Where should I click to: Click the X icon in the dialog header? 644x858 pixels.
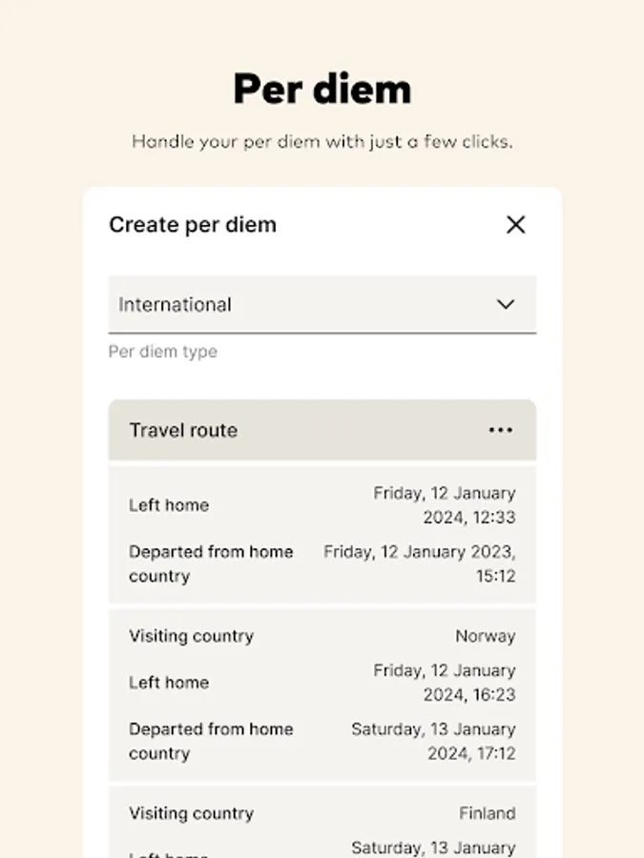tap(515, 225)
